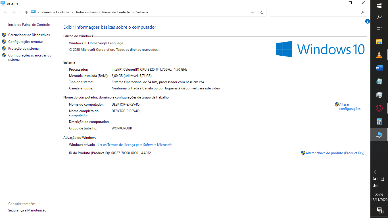The width and height of the screenshot is (388, 218).
Task: Open File Explorer from taskbar
Action: point(379,41)
